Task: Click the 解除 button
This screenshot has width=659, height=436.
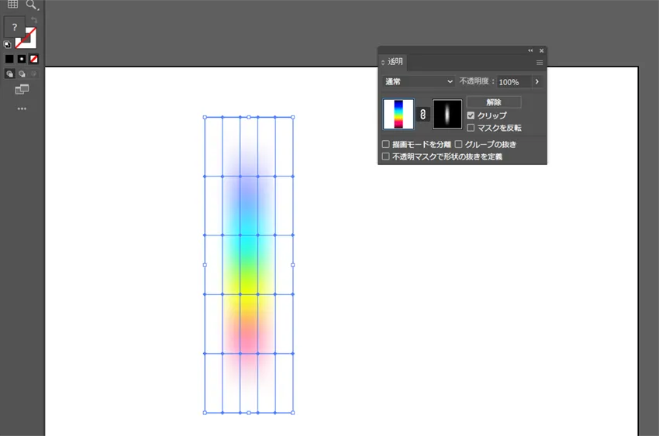Action: pyautogui.click(x=494, y=102)
